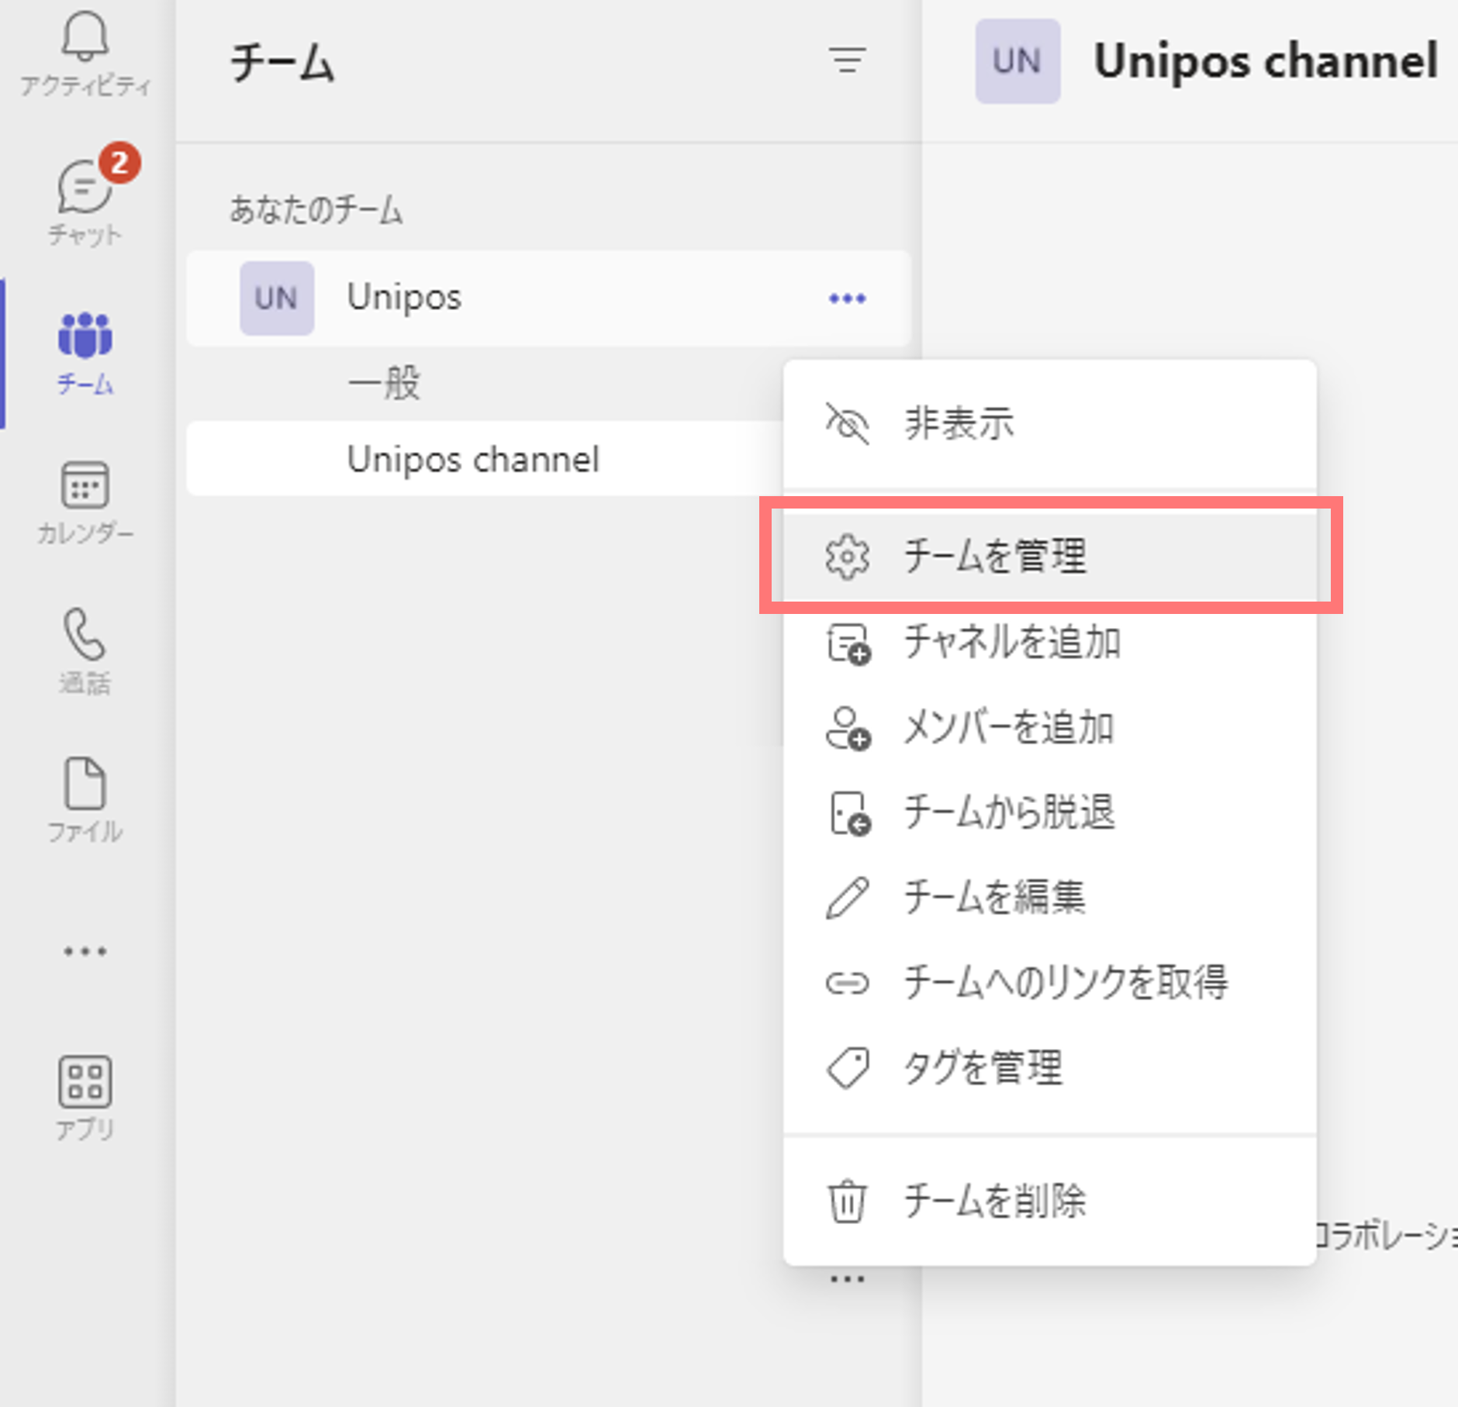This screenshot has height=1407, width=1458.
Task: Open the ellipsis below the context menu
Action: tap(847, 1279)
